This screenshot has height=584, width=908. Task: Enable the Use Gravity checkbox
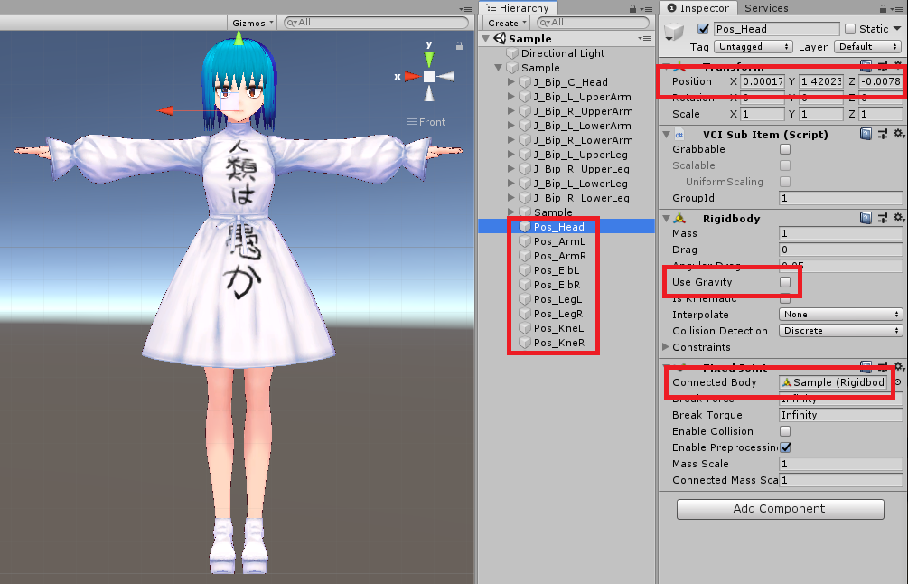(x=785, y=282)
